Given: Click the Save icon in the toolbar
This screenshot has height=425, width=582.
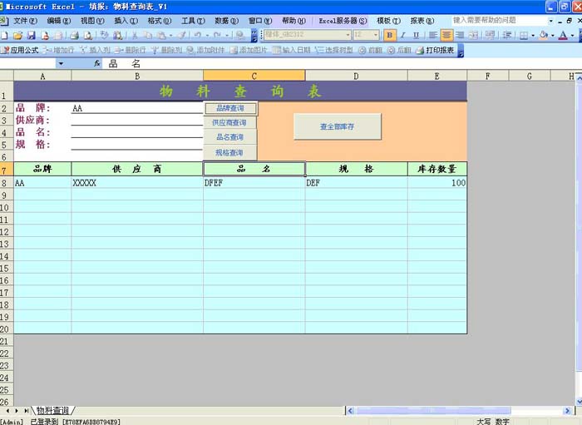Looking at the screenshot, I should 31,36.
